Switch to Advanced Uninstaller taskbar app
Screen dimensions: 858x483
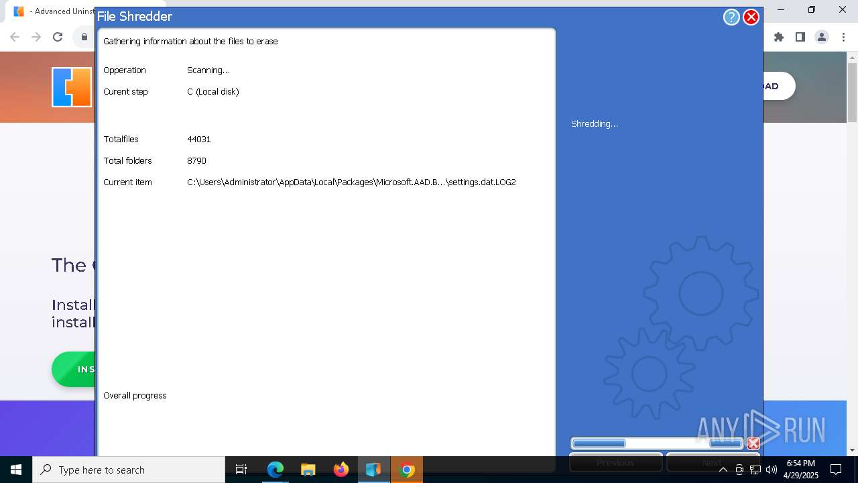(373, 470)
